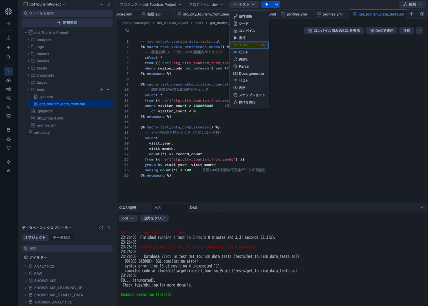Open the AI sparkle icon in sidebar
The image size is (428, 306).
pyautogui.click(x=9, y=98)
